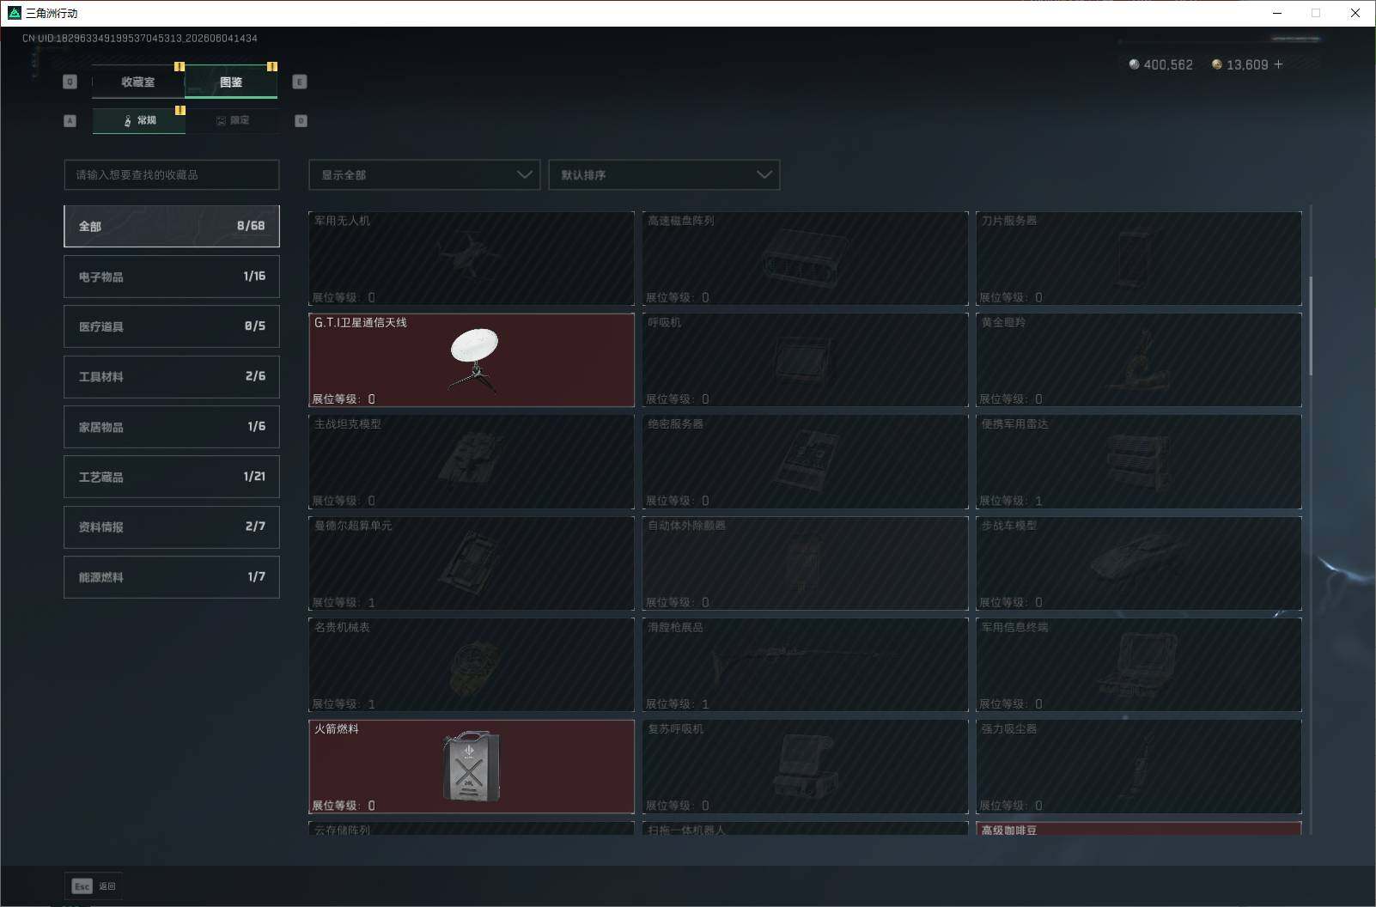Open the 步战车模型 card

[x=1139, y=563]
